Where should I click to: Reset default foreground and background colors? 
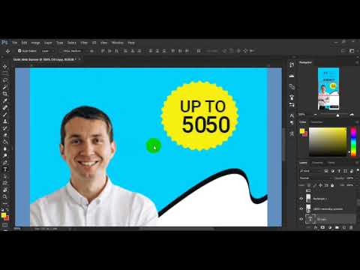2,209
